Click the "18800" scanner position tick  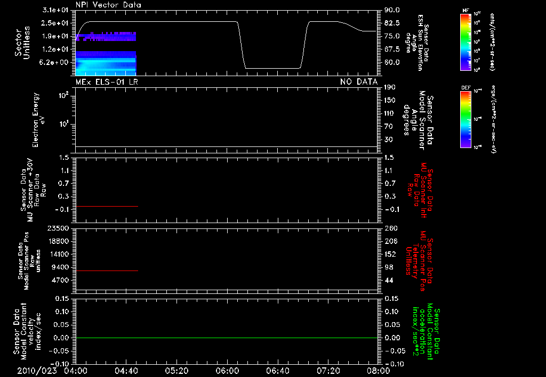(58, 241)
